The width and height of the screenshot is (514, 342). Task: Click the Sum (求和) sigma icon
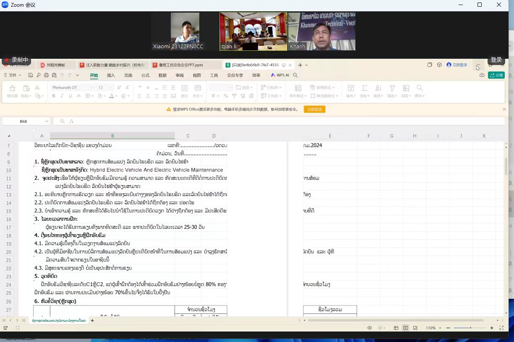point(365,88)
